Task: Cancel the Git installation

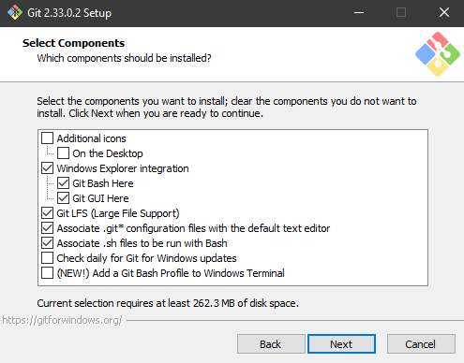Action: tap(421, 344)
